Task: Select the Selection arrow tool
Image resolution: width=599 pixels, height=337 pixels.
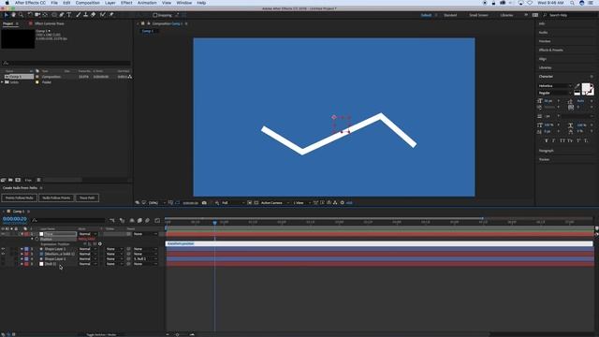Action: point(7,15)
